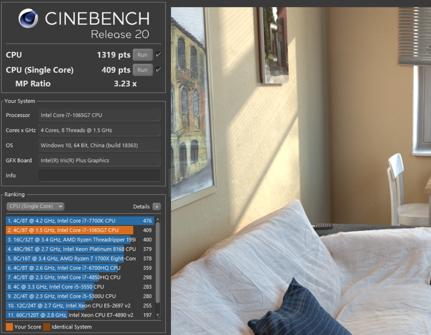Select the AMD Ryzen 7 1700X ranking row
This screenshot has height=335, width=431.
71,258
